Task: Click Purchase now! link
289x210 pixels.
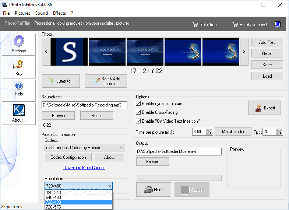Action: click(x=253, y=25)
